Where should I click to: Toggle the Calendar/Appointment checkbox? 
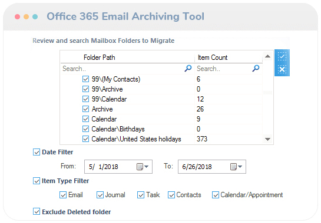click(x=216, y=195)
